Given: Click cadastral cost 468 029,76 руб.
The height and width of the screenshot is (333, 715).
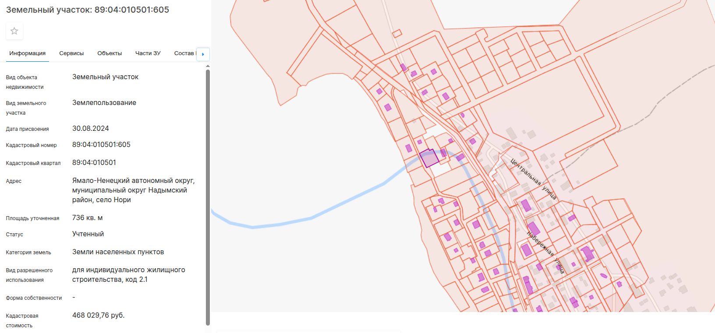Looking at the screenshot, I should (x=99, y=315).
